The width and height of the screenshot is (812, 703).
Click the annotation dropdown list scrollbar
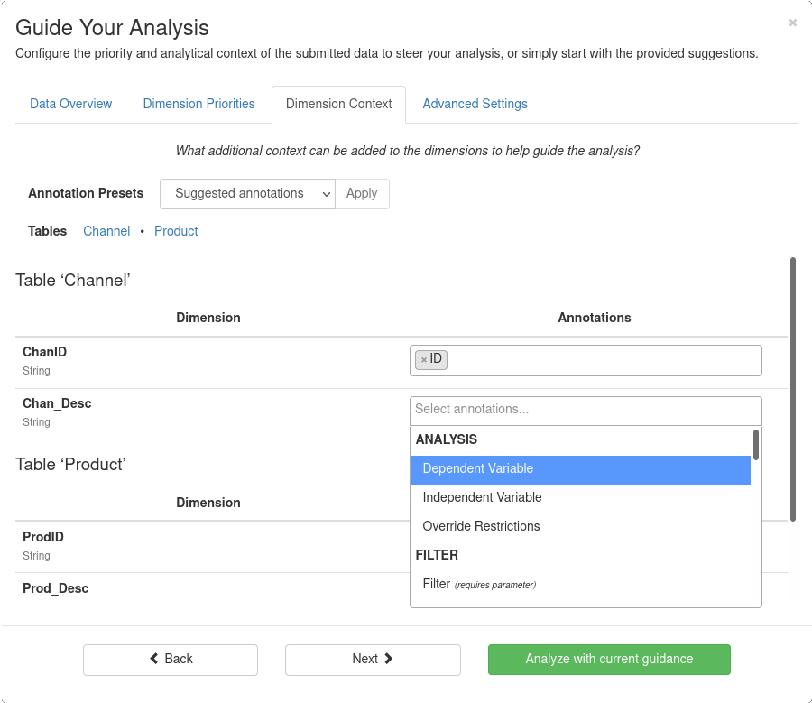click(x=756, y=445)
